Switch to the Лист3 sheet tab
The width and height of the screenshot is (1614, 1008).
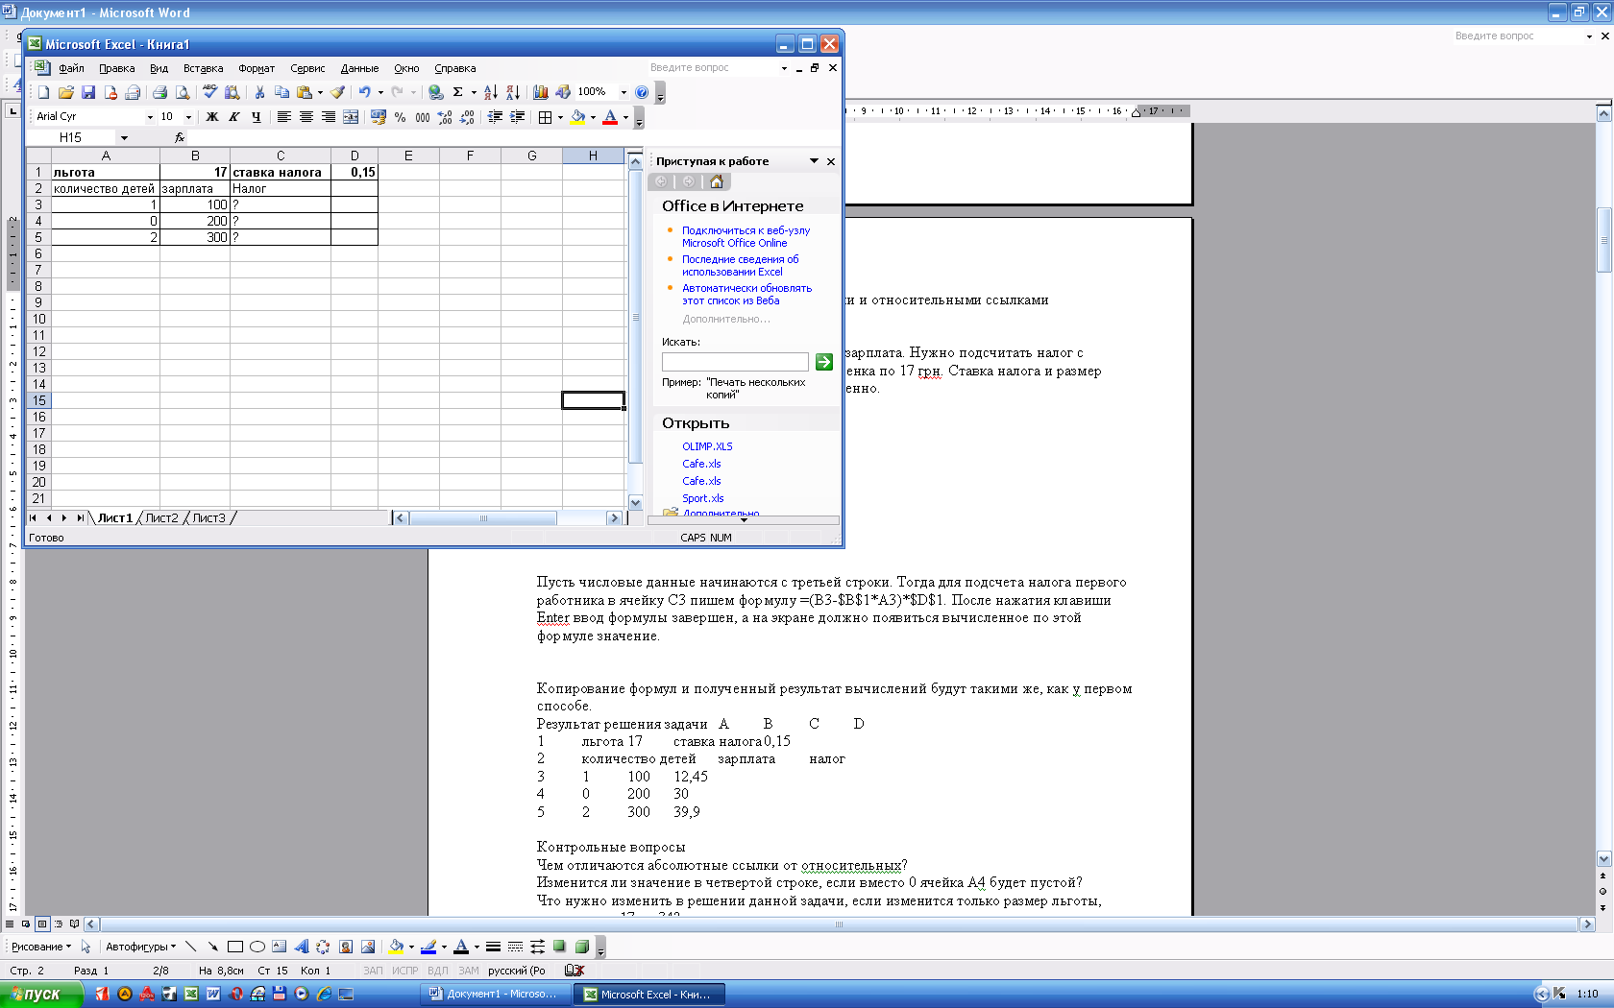tap(208, 517)
